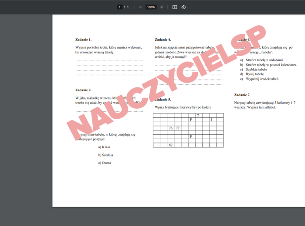The width and height of the screenshot is (305, 226).
Task: Click the zoom in plus button
Action: 162,7
